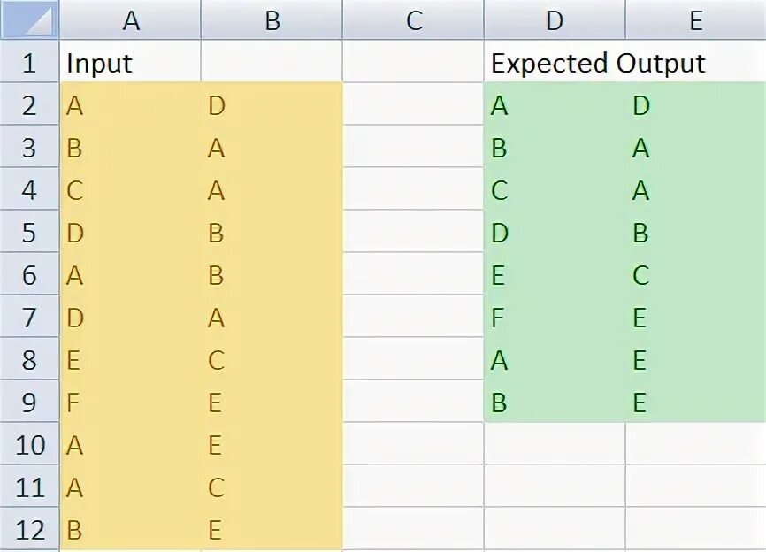Screen dimensions: 766x552
Task: Select row 5 header
Action: tap(30, 232)
